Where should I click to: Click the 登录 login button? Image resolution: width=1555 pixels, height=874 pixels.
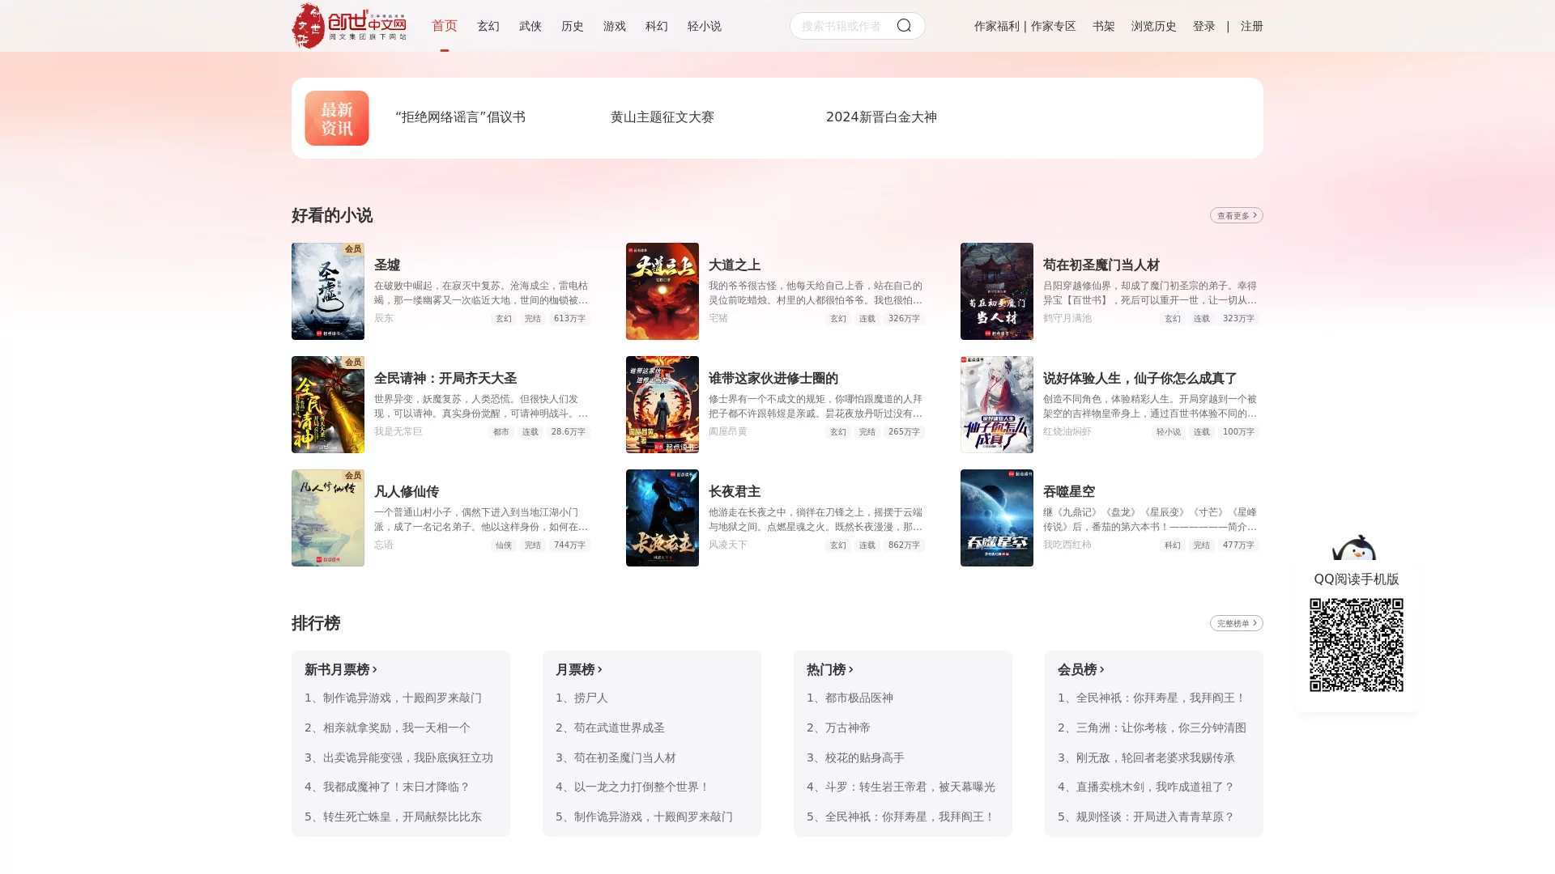1204,26
